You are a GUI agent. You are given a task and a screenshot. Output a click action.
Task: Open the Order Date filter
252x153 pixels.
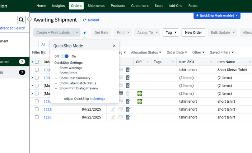pyautogui.click(x=177, y=52)
